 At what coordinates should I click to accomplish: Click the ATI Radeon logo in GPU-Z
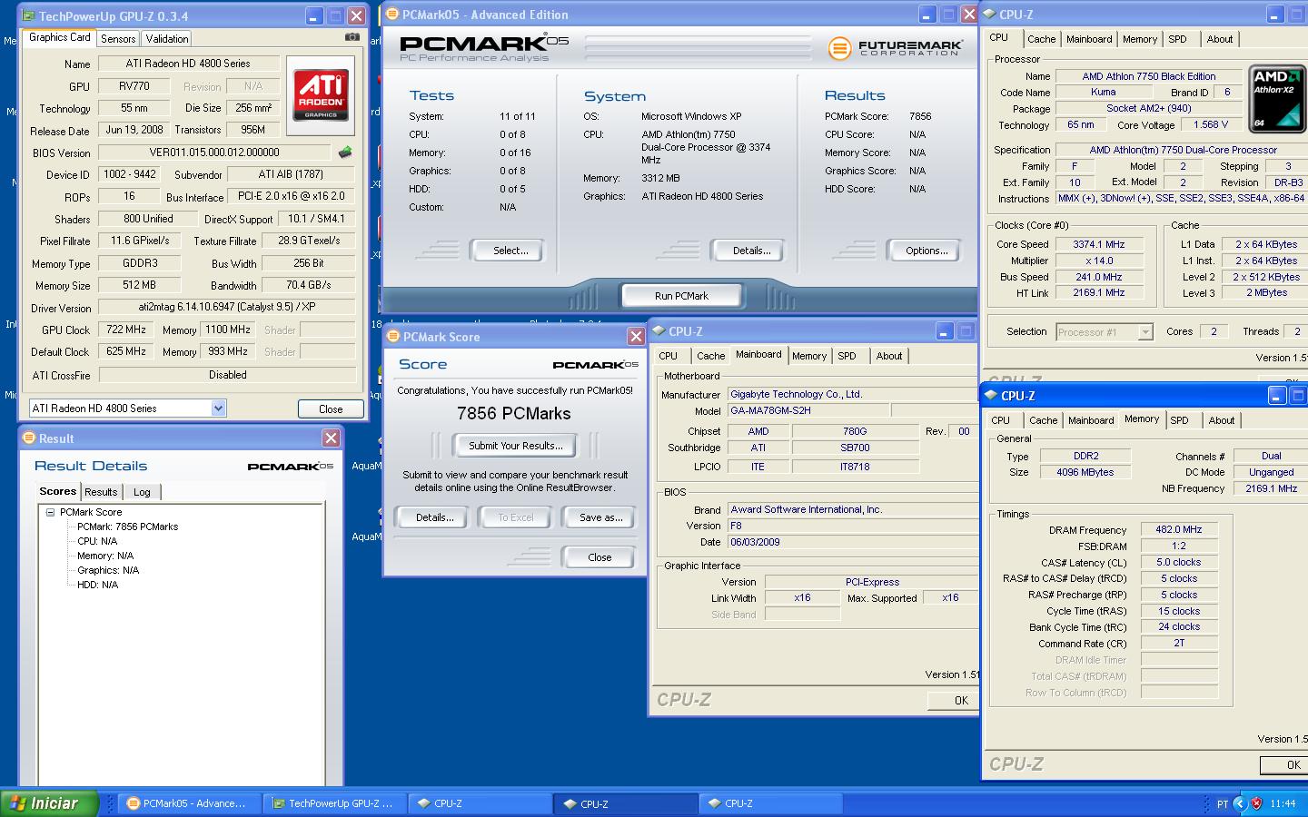[321, 95]
